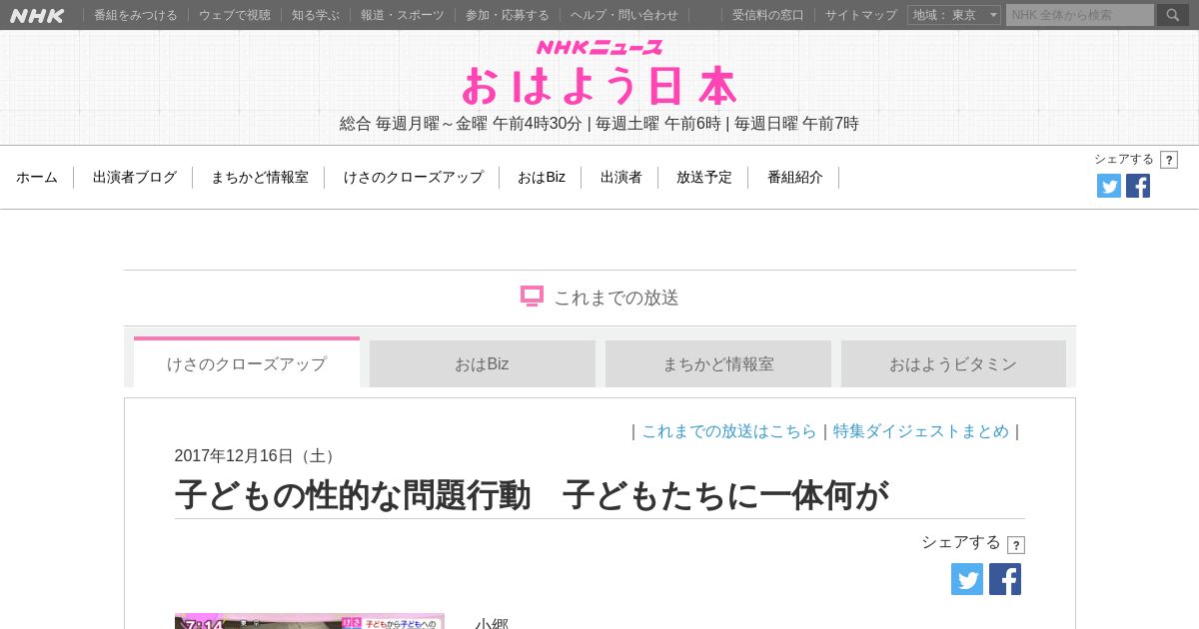Screen dimensions: 1199x629
Task: Click the article broadcast screenshot thumbnail
Action: (x=310, y=621)
